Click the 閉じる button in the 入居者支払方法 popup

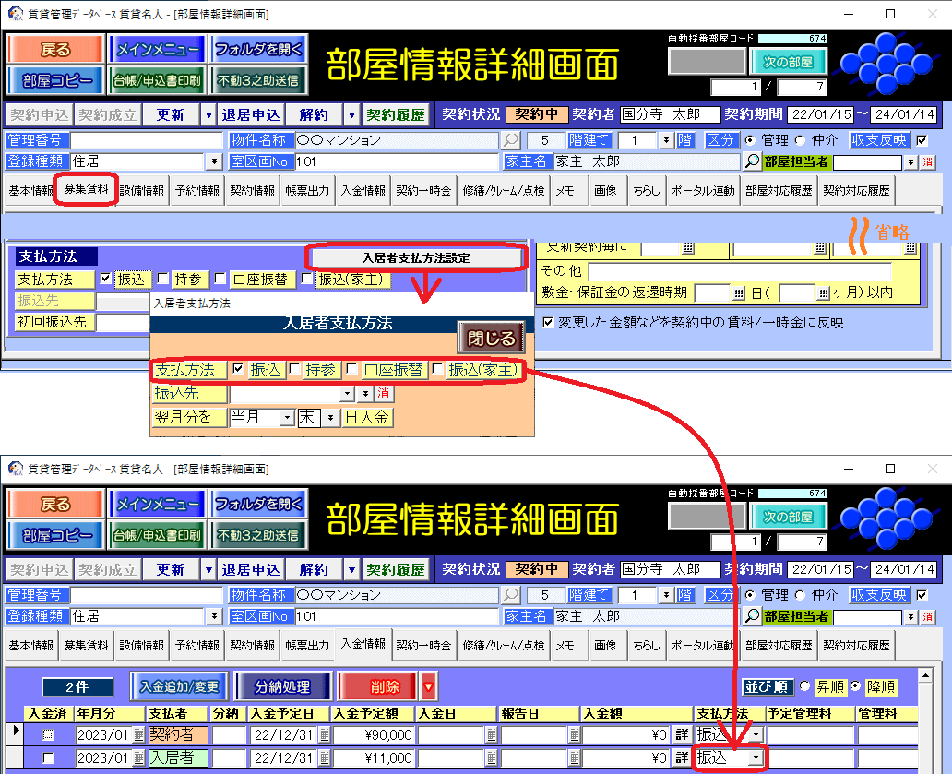pyautogui.click(x=491, y=339)
